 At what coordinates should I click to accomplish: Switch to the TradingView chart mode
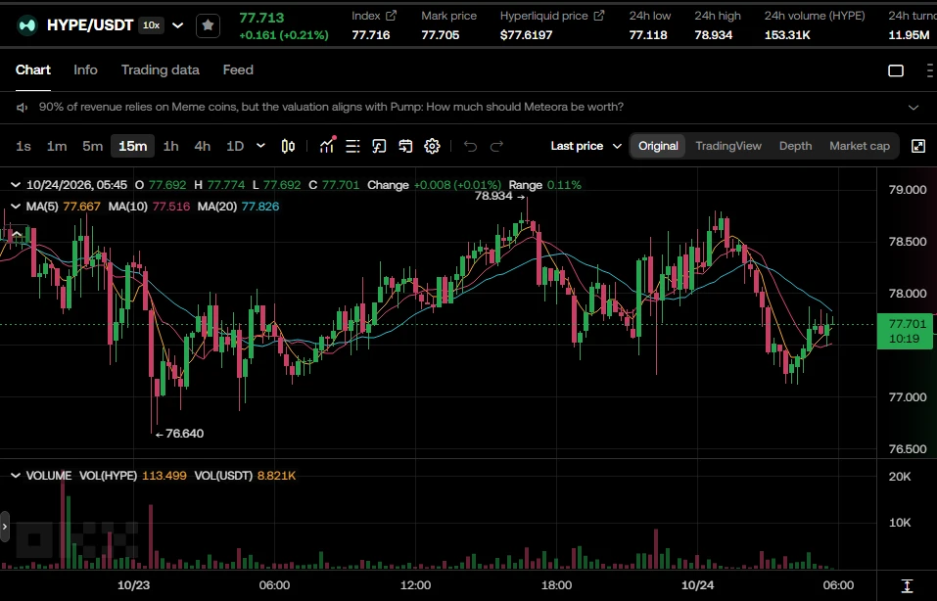(x=728, y=147)
